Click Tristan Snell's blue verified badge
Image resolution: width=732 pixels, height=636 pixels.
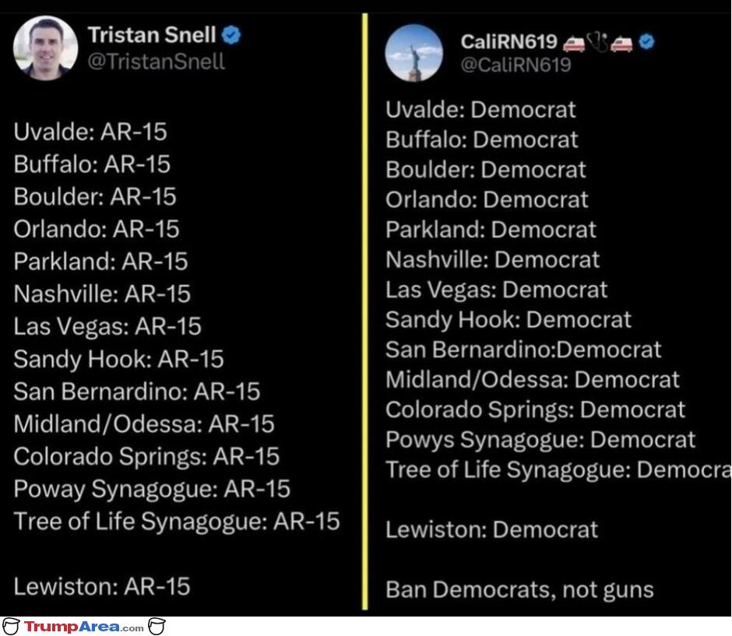click(231, 35)
